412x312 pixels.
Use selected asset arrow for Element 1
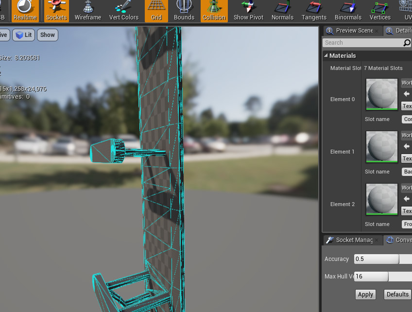[x=407, y=146]
